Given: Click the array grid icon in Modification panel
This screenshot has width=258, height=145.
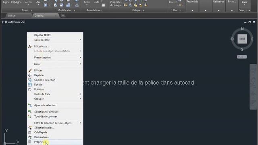Looking at the screenshot, I should click(x=68, y=5).
